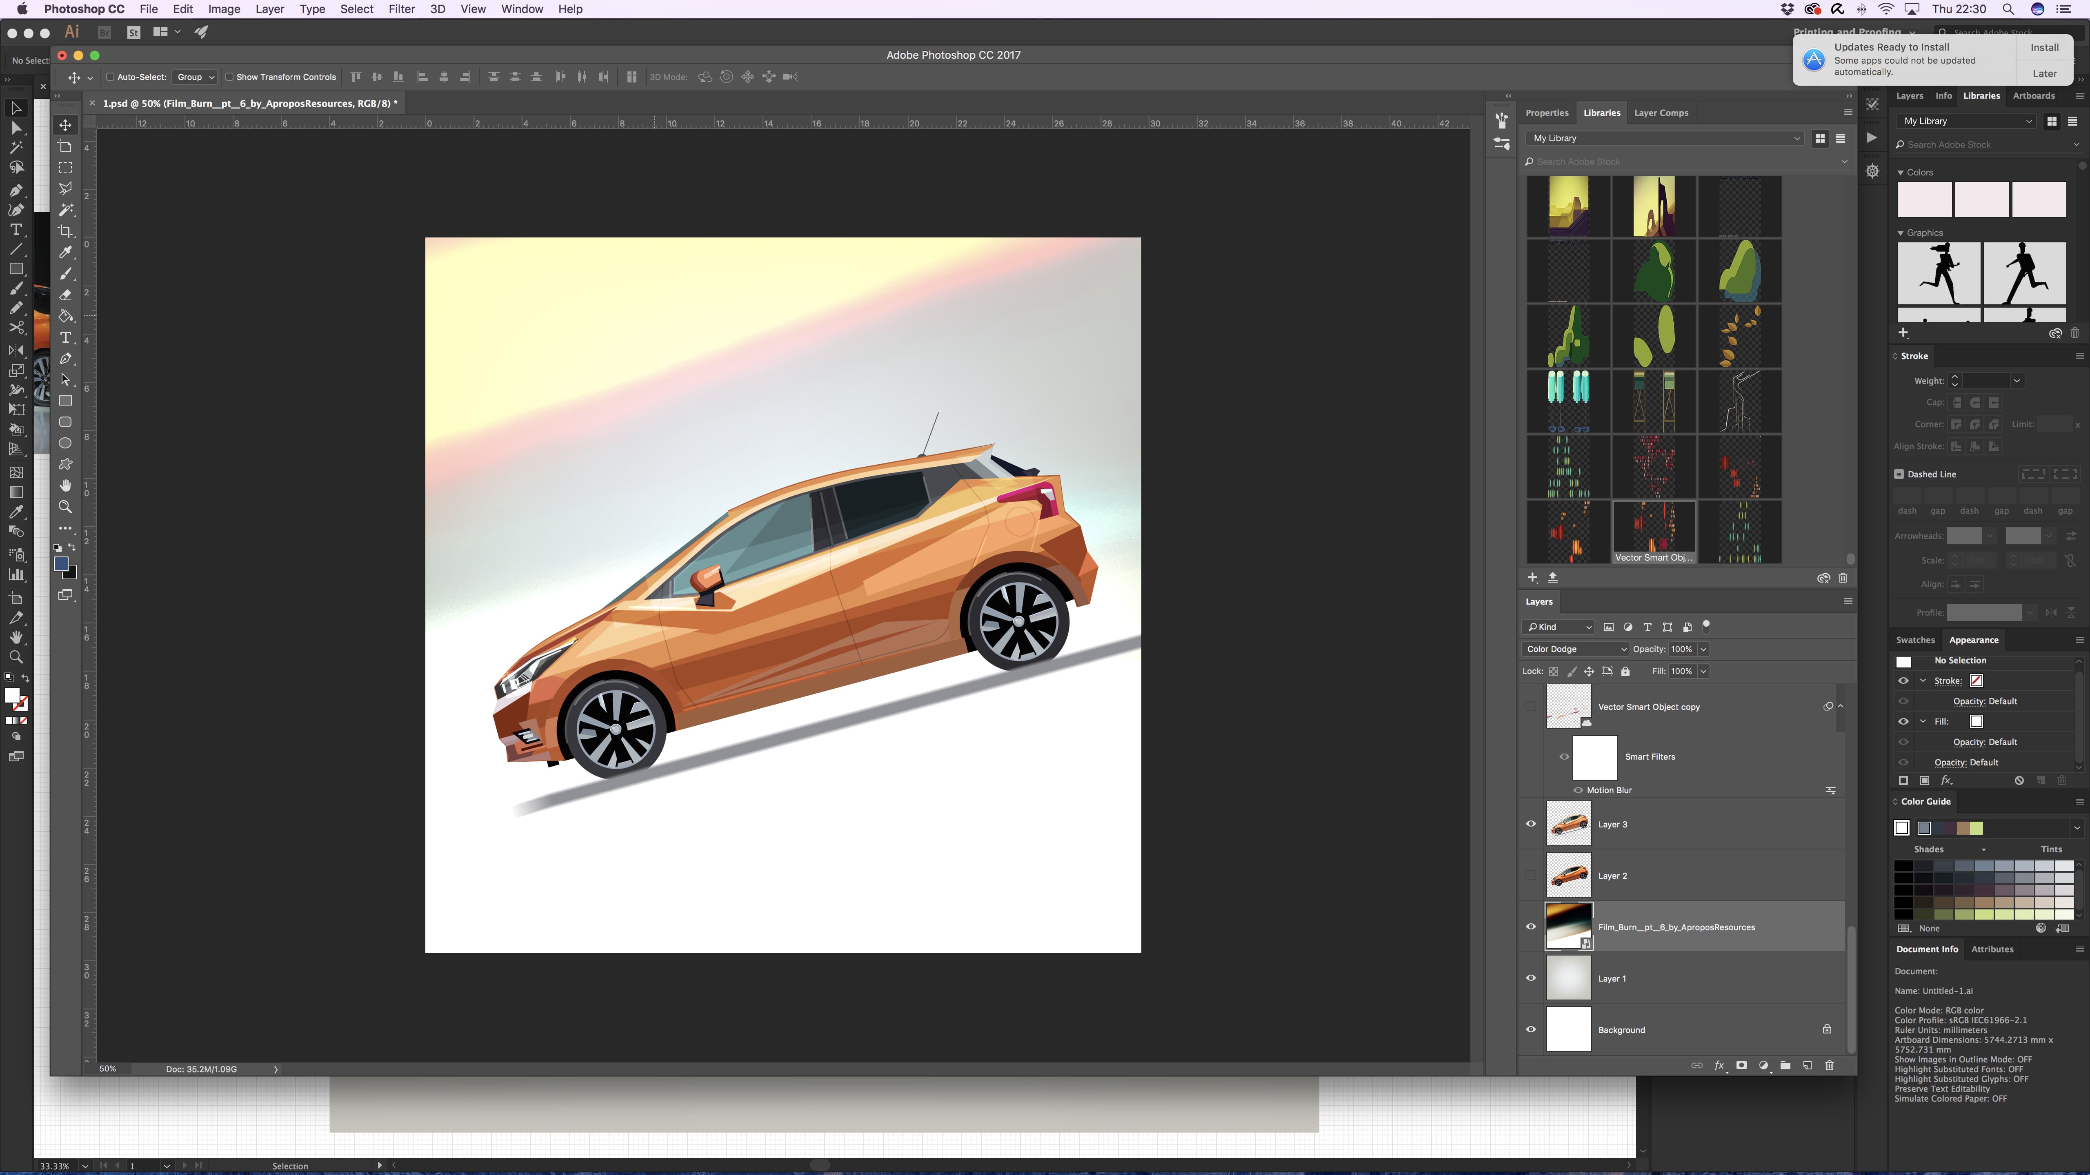Select the Eraser tool

[66, 295]
